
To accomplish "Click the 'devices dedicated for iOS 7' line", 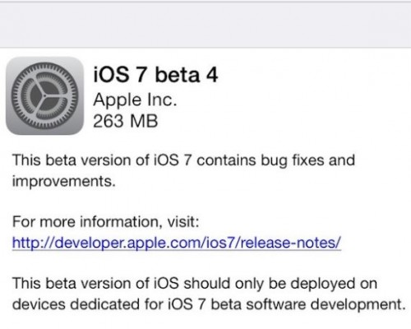I will click(109, 304).
